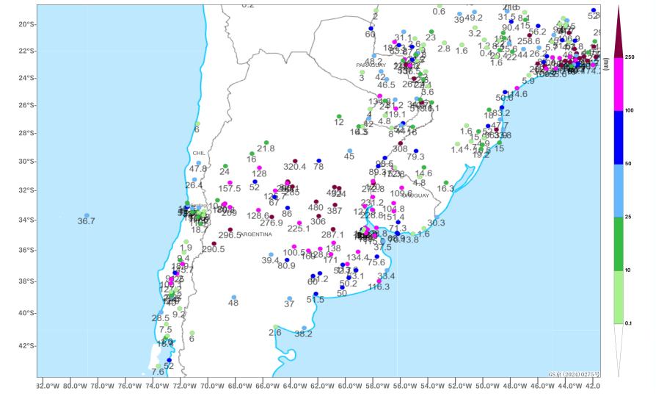Click the magenta 100–250 colorbar segment

(x=619, y=84)
